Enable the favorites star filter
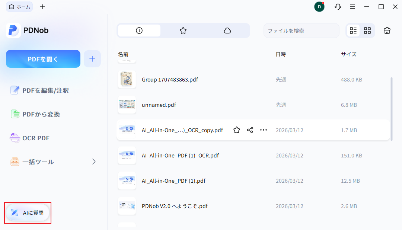The height and width of the screenshot is (230, 402). (x=183, y=31)
